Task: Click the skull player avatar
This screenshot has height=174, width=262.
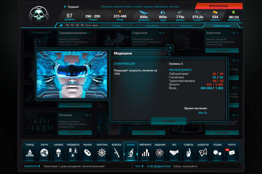Action: 39,15
